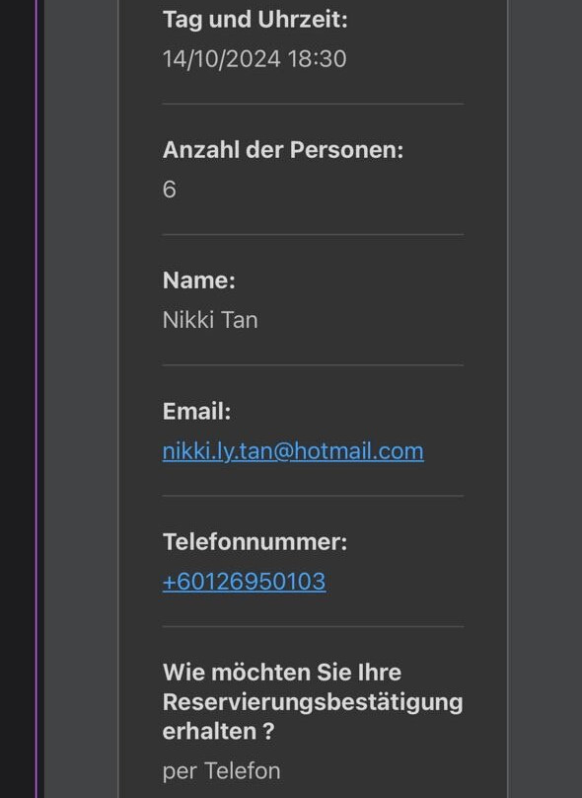This screenshot has width=582, height=798.
Task: Click the Reservierungsbestätigung question heading
Action: coord(313,701)
